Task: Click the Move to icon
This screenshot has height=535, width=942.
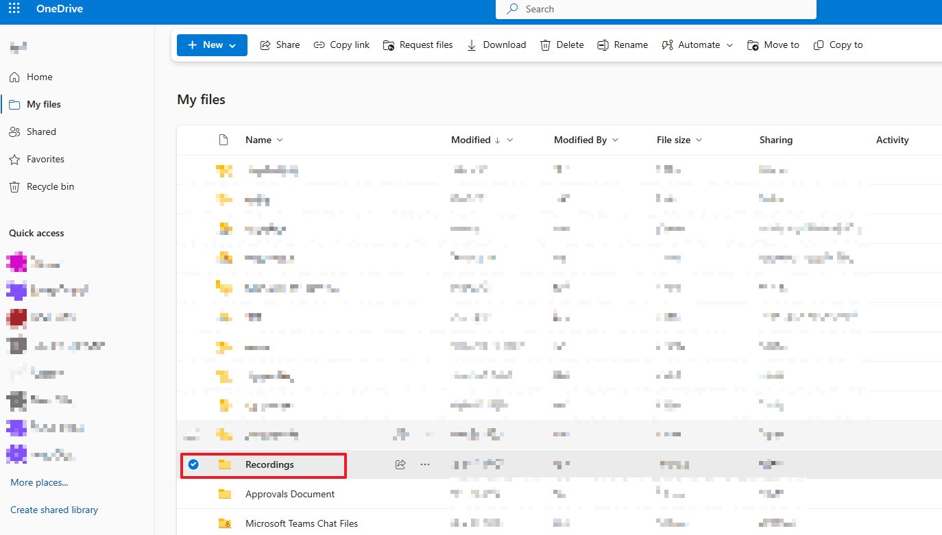Action: point(753,45)
